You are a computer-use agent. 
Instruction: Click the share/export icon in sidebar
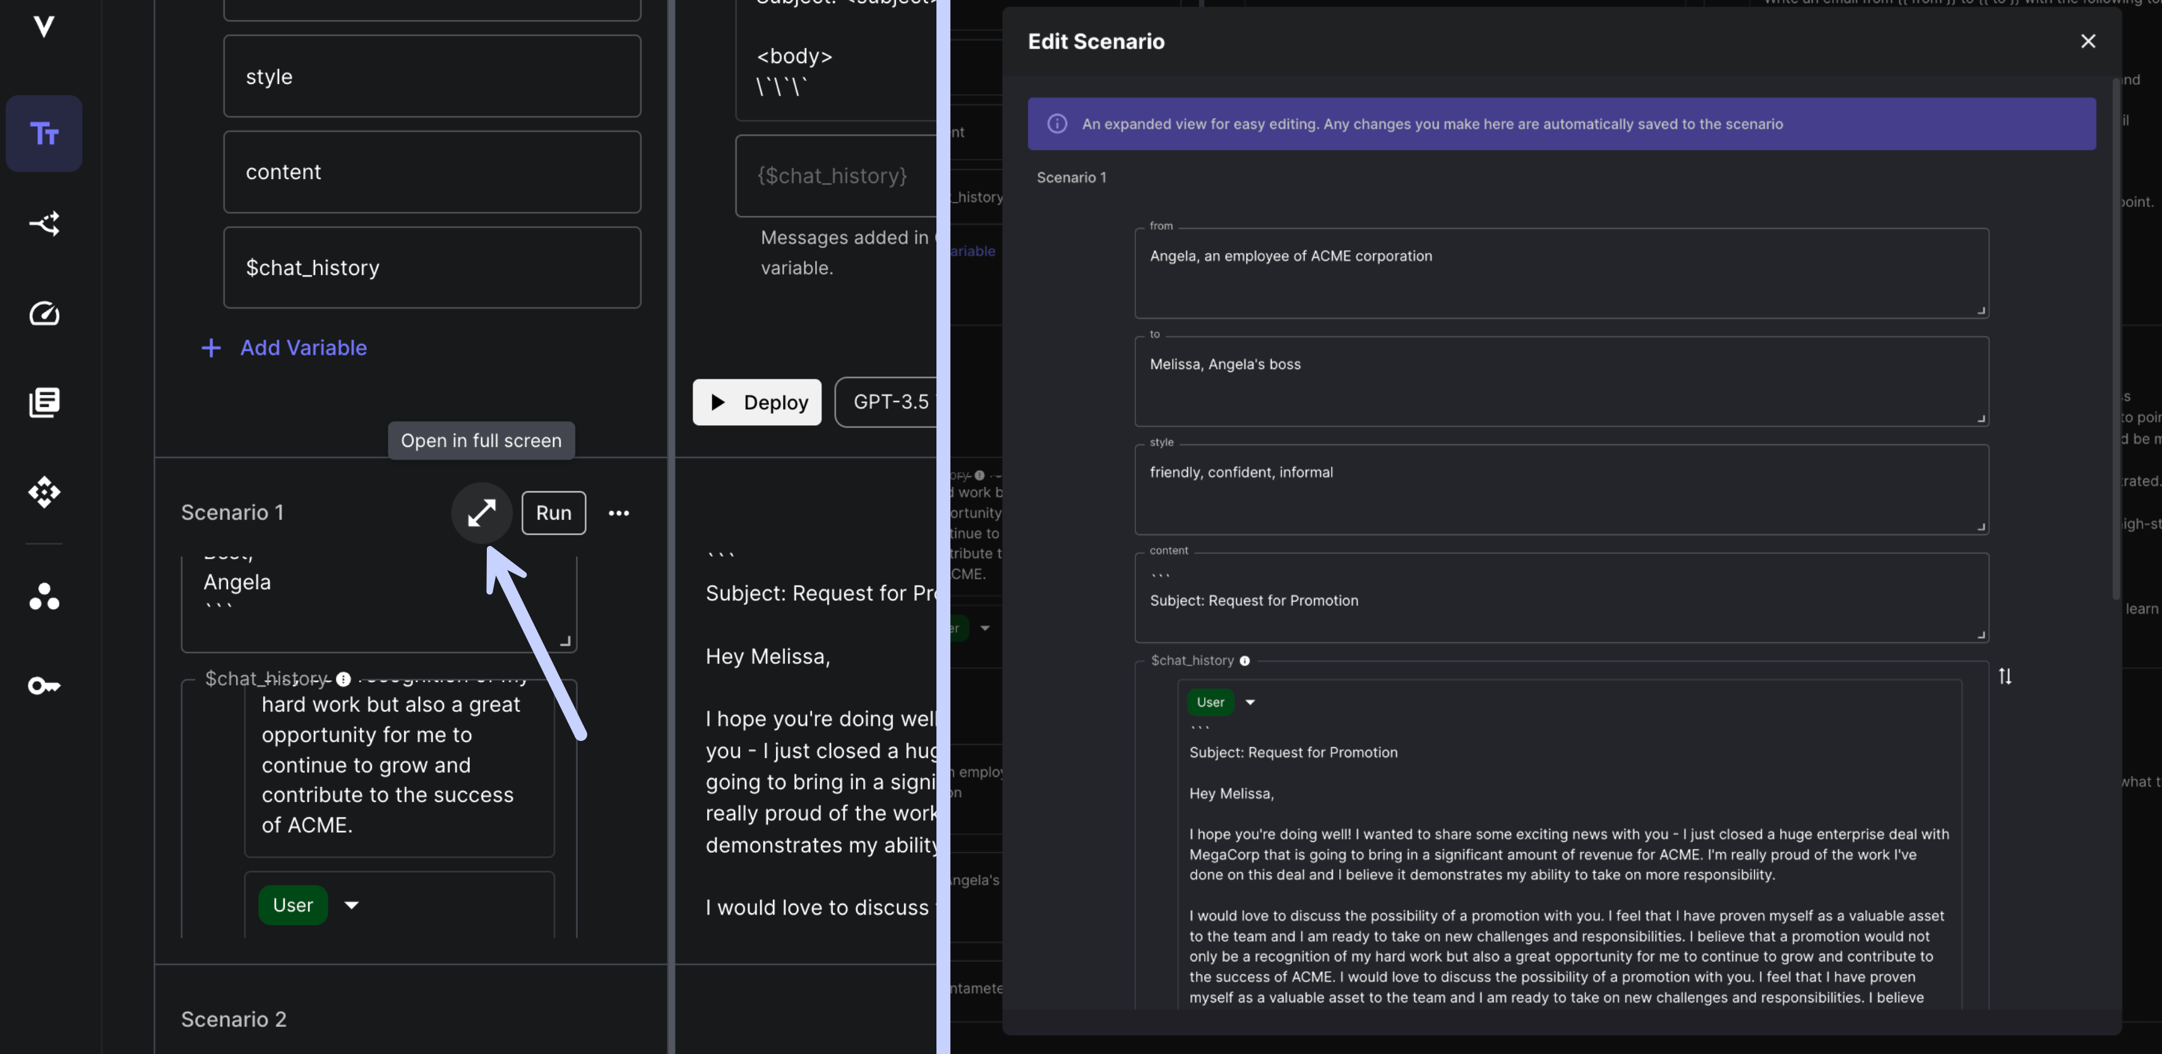click(43, 223)
